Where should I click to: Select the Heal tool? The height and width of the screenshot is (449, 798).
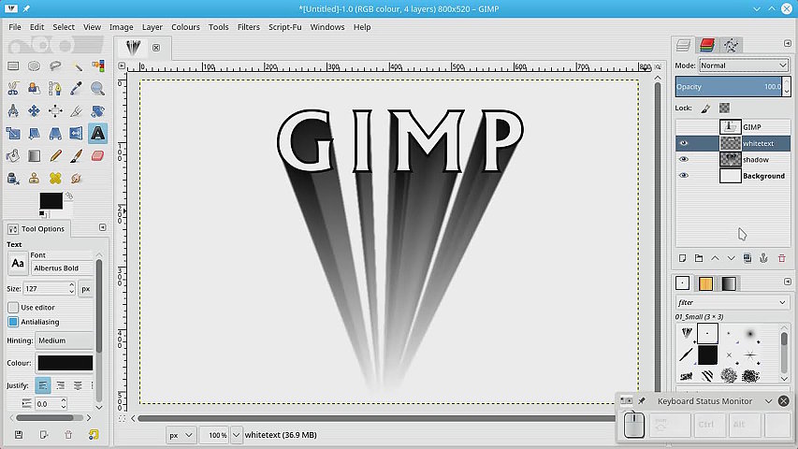[55, 178]
